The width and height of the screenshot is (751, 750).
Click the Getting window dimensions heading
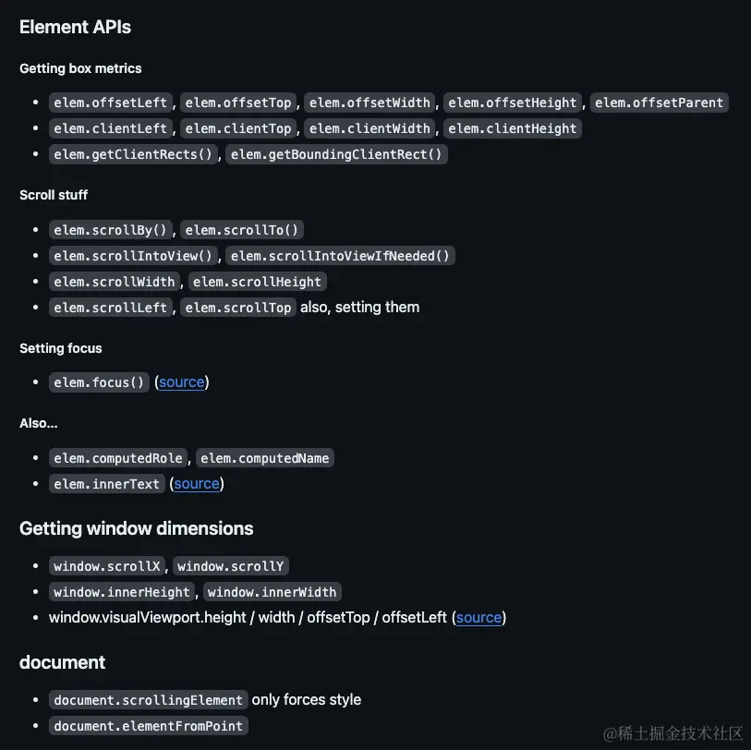coord(137,528)
